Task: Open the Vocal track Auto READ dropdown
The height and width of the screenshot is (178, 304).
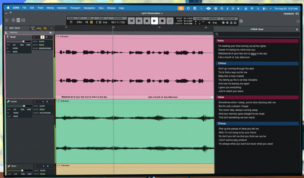Action: pos(42,45)
